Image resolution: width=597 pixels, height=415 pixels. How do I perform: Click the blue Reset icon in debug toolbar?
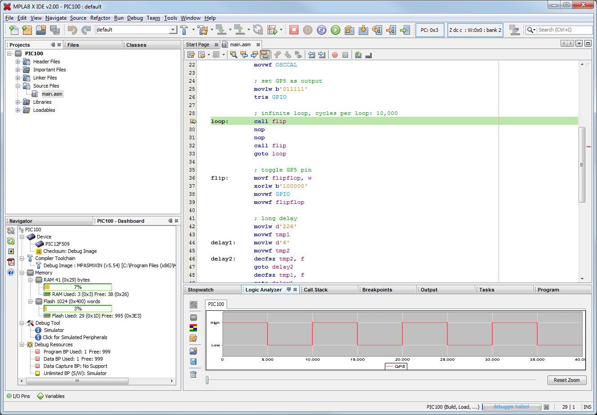tap(321, 30)
